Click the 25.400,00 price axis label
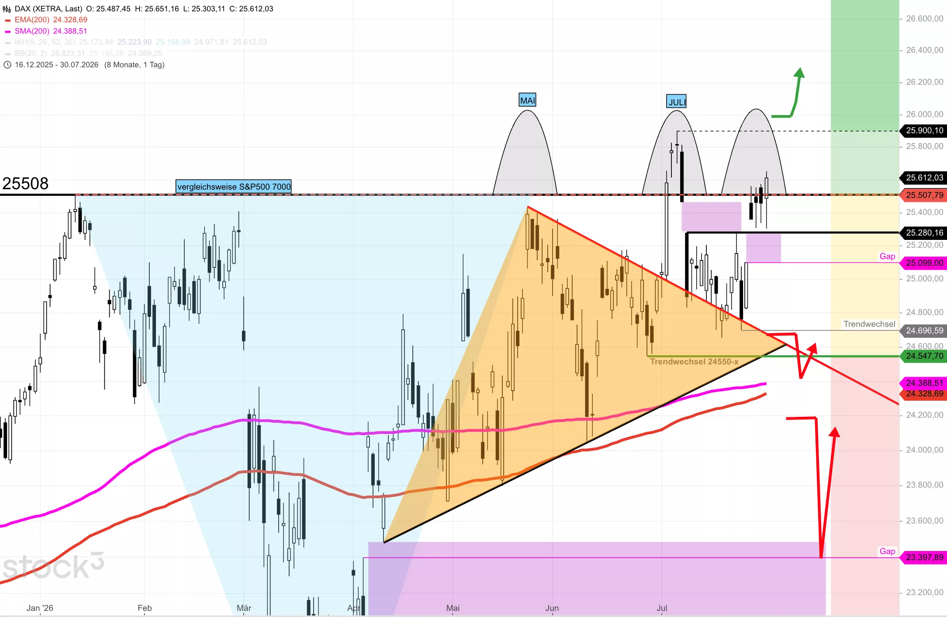 click(x=925, y=212)
